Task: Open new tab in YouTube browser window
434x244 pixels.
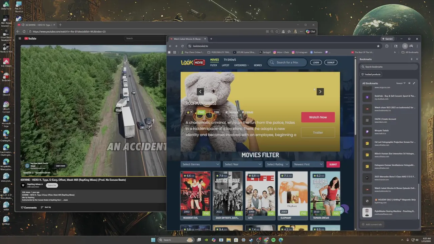Action: point(60,25)
